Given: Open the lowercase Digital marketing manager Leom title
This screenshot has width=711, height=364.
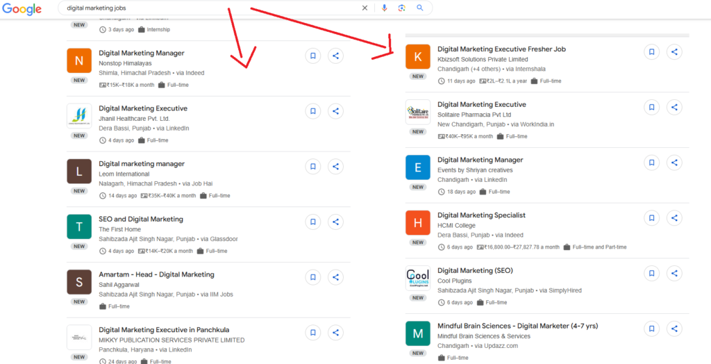Looking at the screenshot, I should tap(142, 164).
